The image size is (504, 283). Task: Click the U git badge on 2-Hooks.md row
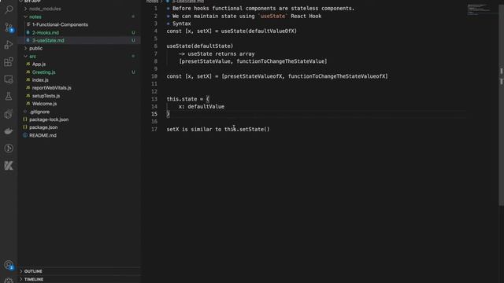coord(133,33)
